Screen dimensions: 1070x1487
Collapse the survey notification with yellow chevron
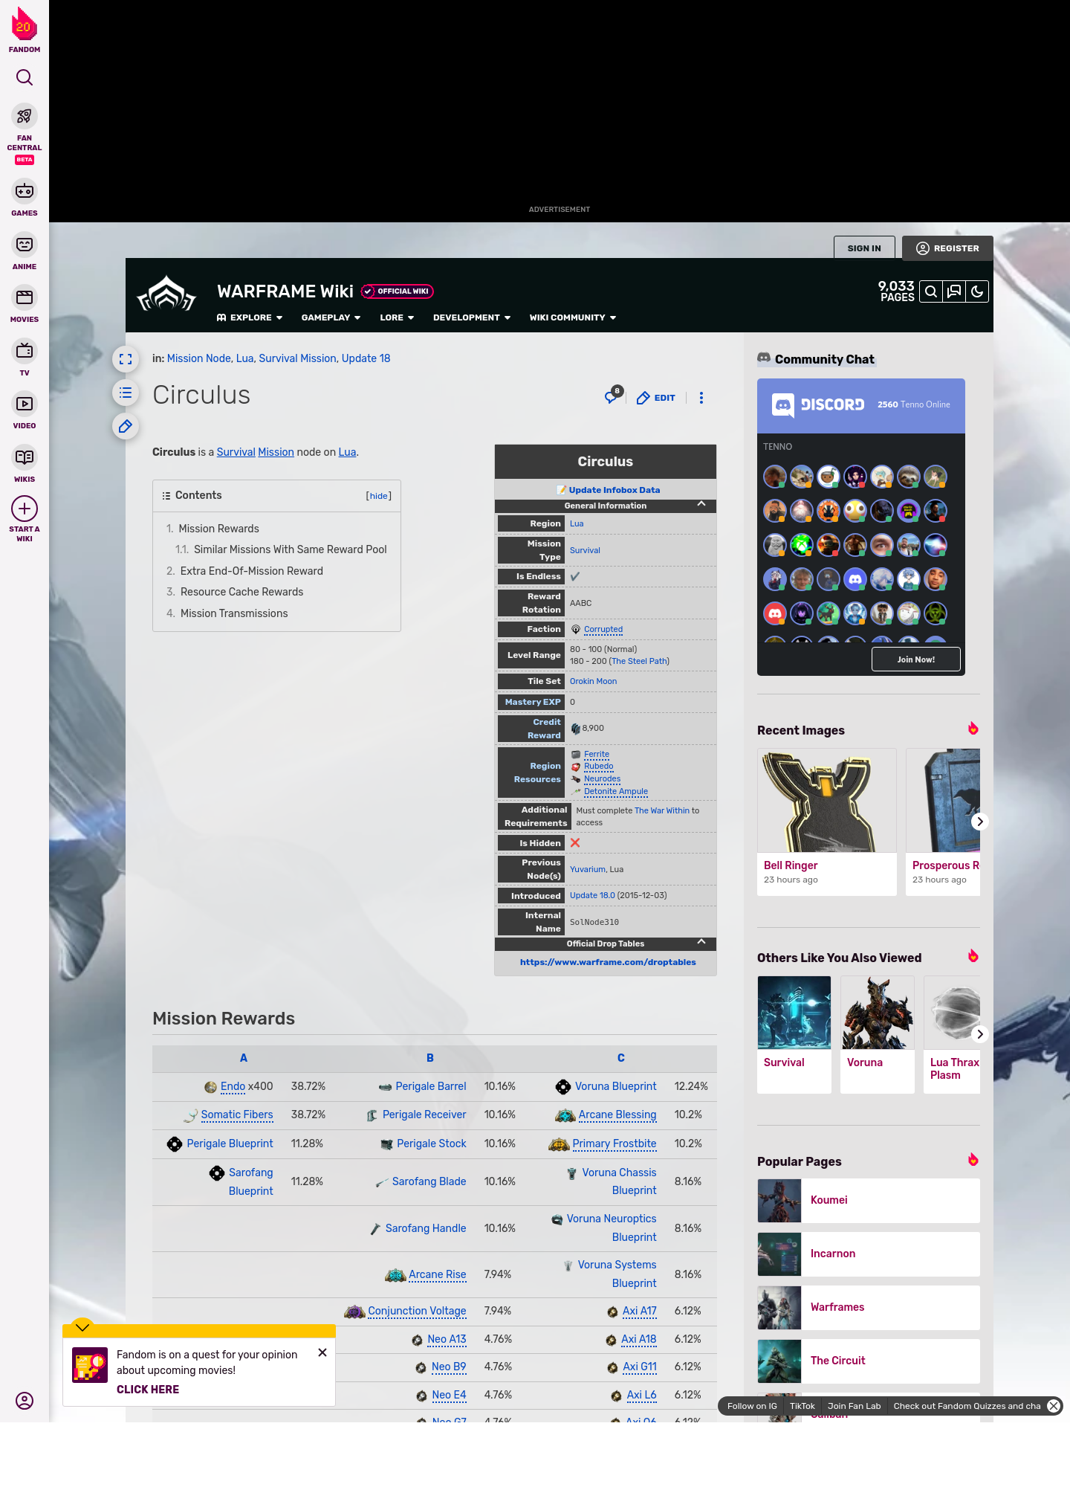click(x=82, y=1327)
